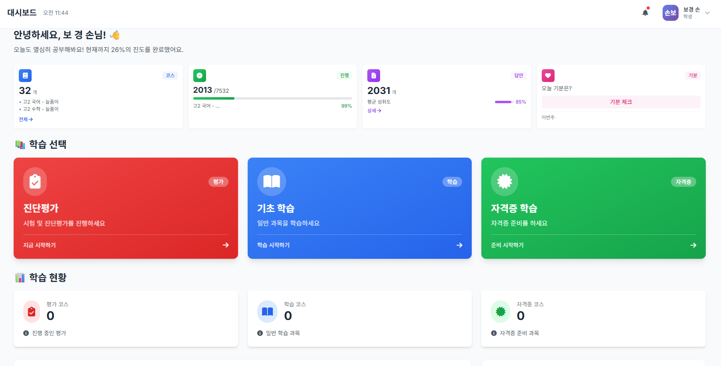Open the notification bell

[x=645, y=12]
